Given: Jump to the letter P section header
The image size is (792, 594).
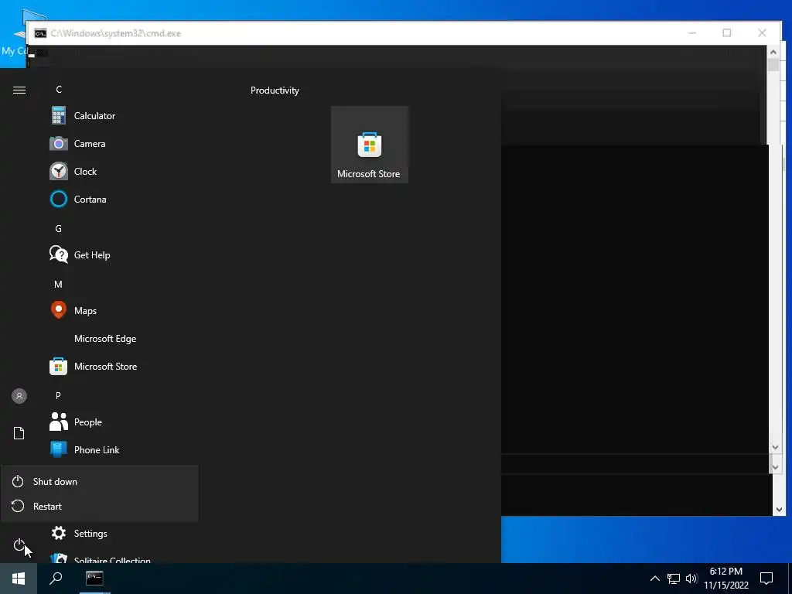Looking at the screenshot, I should pyautogui.click(x=59, y=395).
